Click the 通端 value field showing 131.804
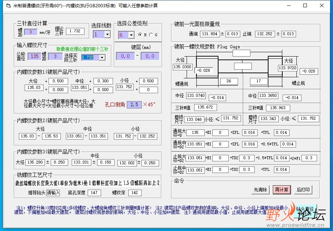 tap(209, 34)
